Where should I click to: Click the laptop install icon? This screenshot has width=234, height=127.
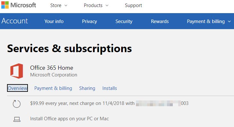pos(17,119)
